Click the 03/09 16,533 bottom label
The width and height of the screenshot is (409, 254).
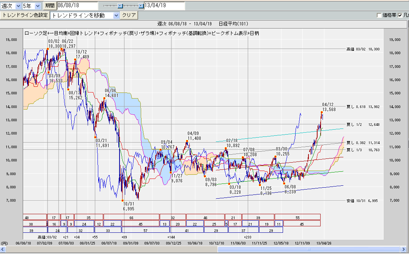click(56, 78)
